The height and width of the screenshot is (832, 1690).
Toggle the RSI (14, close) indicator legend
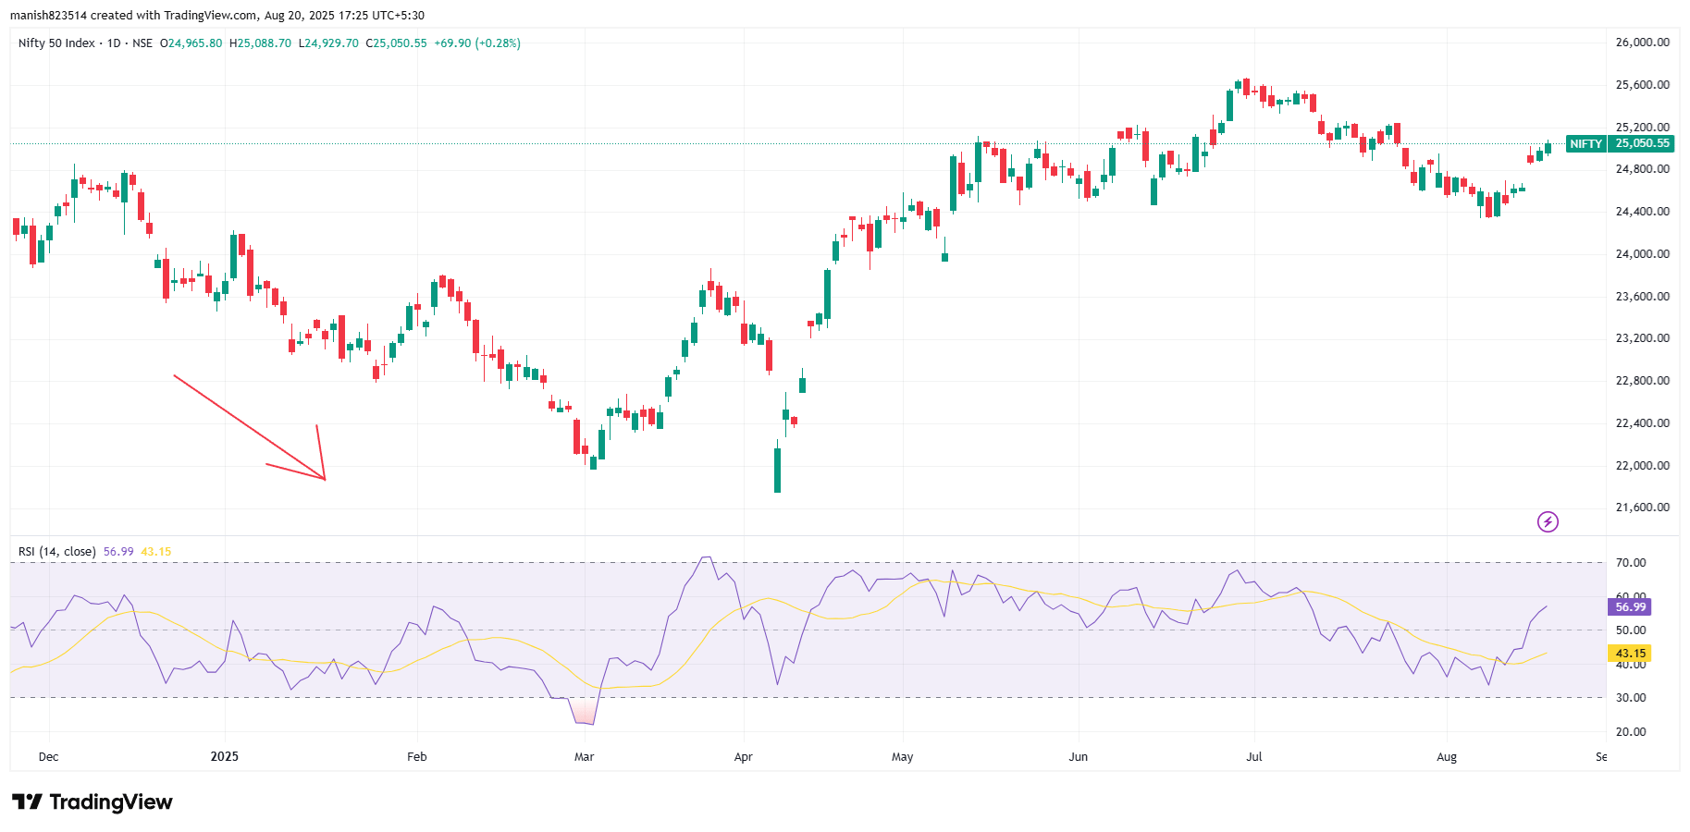pyautogui.click(x=56, y=551)
